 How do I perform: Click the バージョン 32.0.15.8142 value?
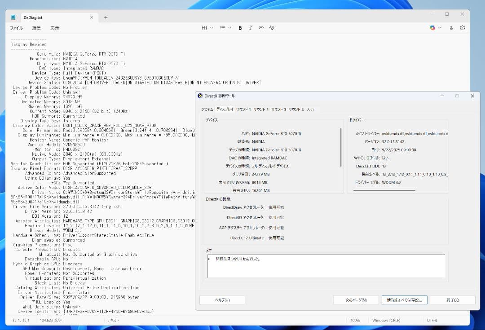pos(393,141)
